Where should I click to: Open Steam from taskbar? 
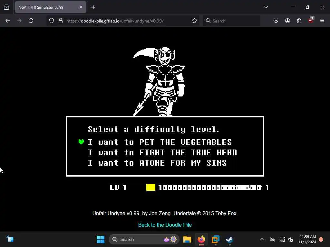(x=229, y=239)
